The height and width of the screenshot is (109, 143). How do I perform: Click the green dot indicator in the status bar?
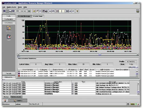(x=136, y=104)
